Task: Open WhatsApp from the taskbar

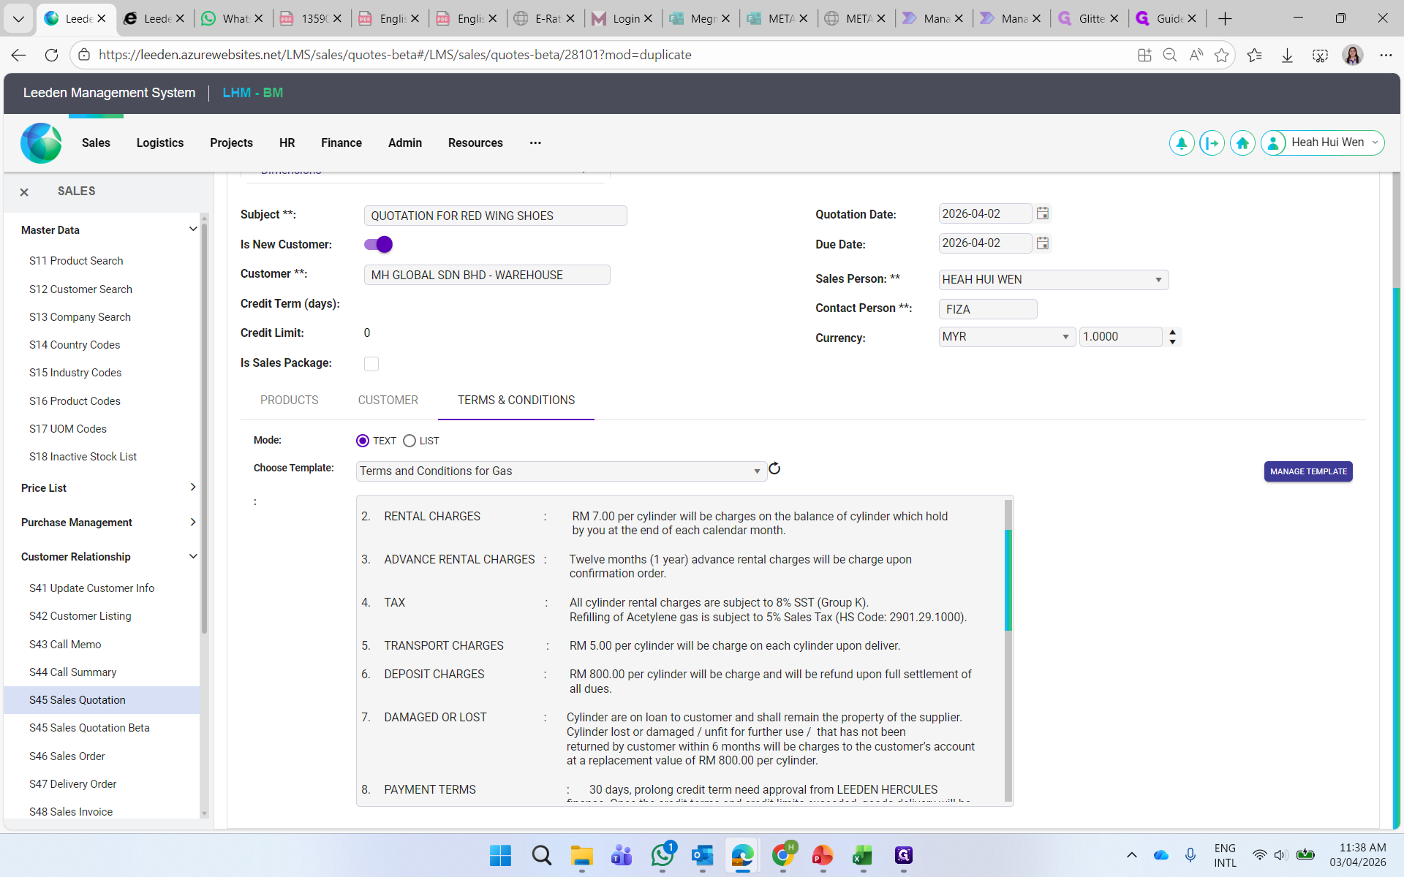Action: [663, 855]
